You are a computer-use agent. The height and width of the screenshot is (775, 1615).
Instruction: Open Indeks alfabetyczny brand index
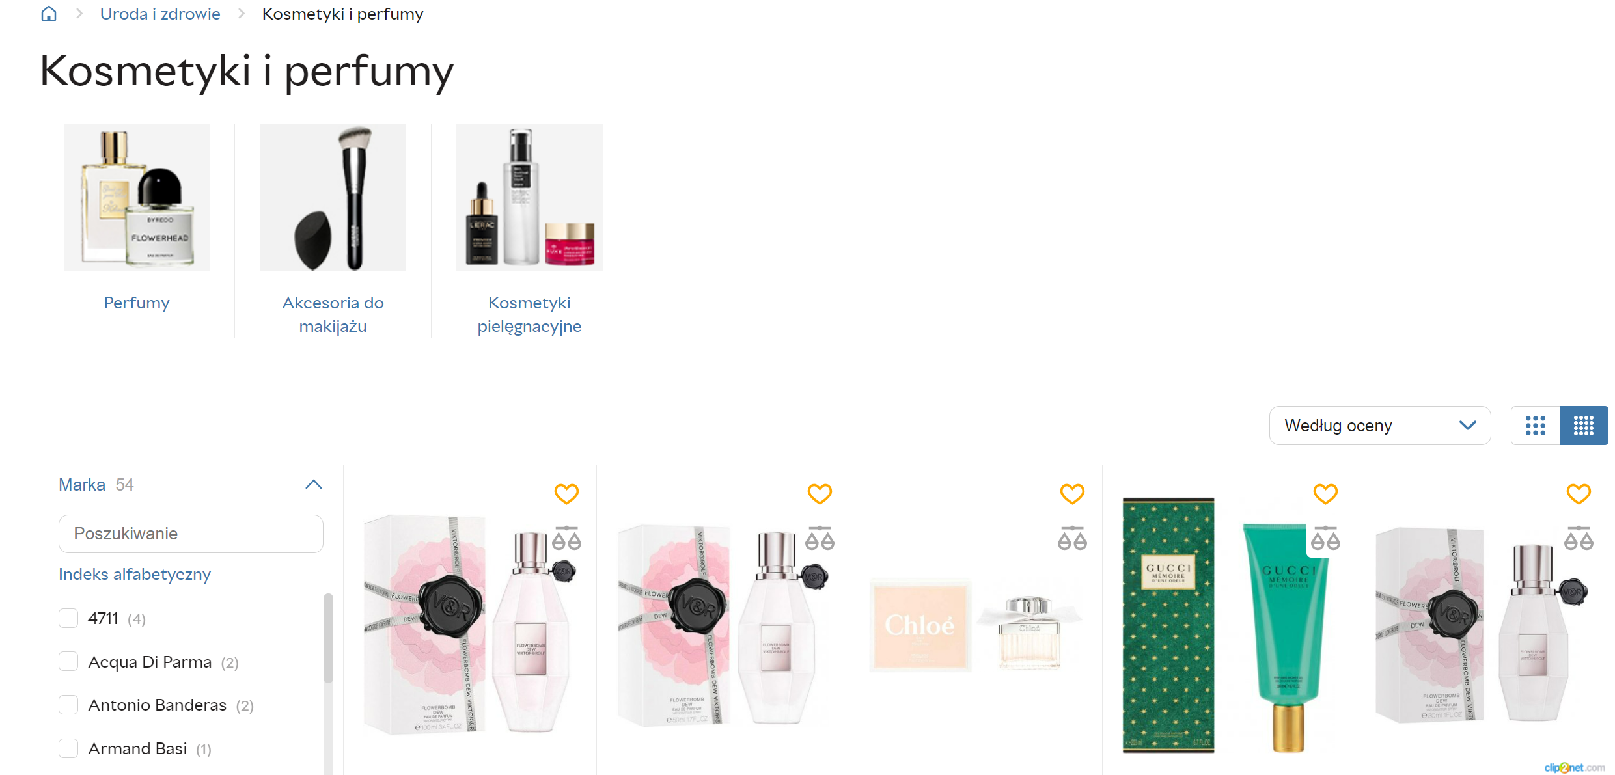135,574
